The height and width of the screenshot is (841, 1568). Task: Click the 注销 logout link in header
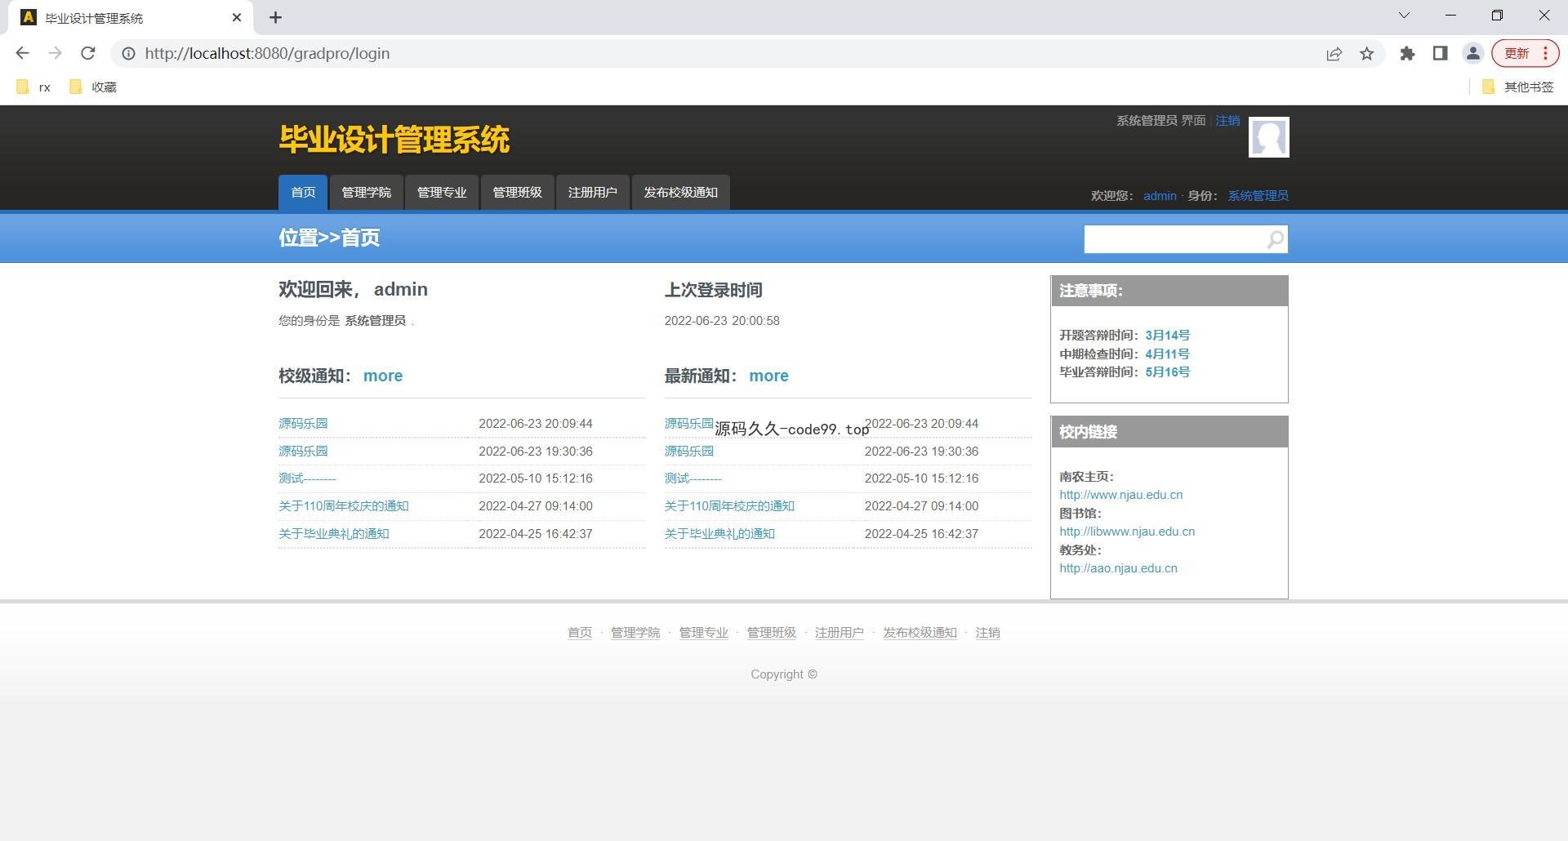[x=1227, y=121]
